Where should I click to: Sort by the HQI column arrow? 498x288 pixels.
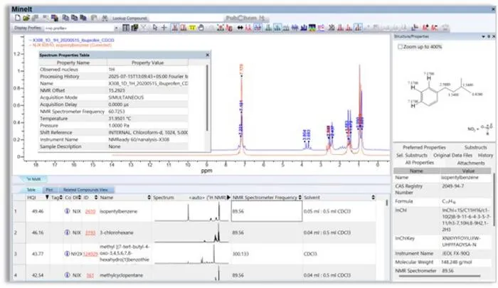[47, 197]
